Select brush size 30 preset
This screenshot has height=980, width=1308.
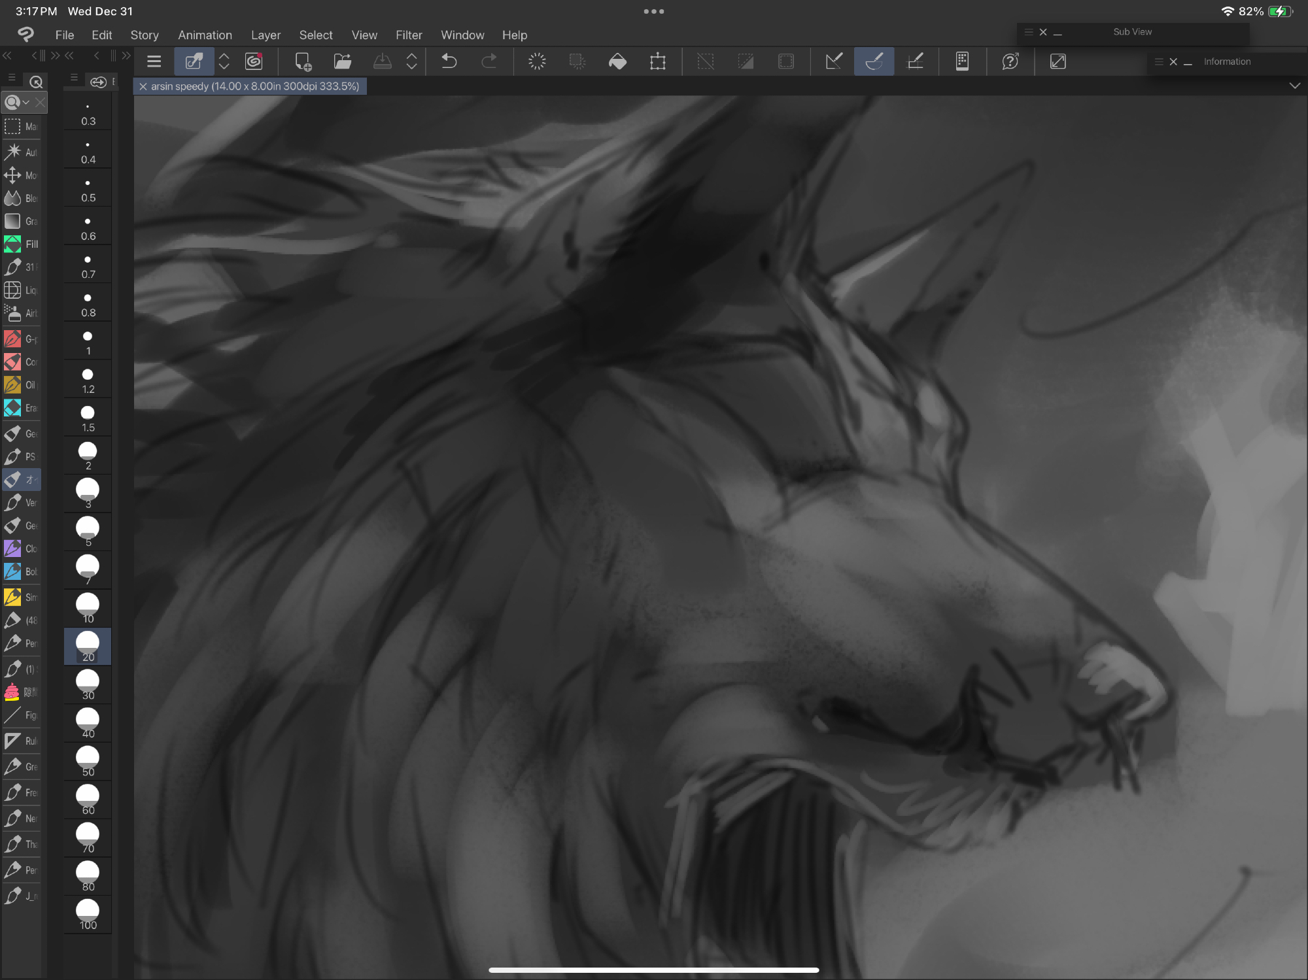[88, 684]
